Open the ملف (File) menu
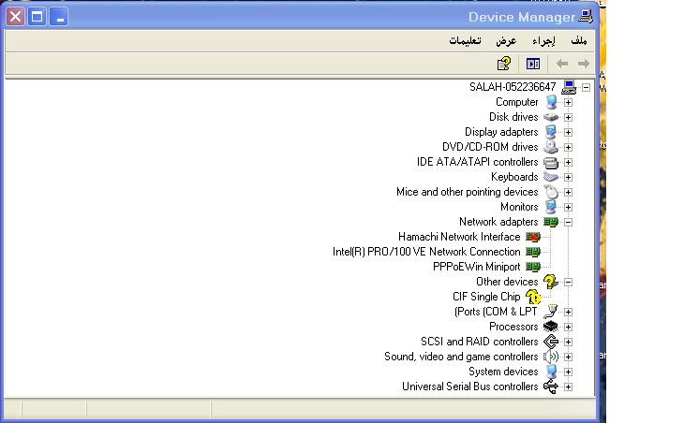Viewport: 684px width, 423px height. (578, 41)
